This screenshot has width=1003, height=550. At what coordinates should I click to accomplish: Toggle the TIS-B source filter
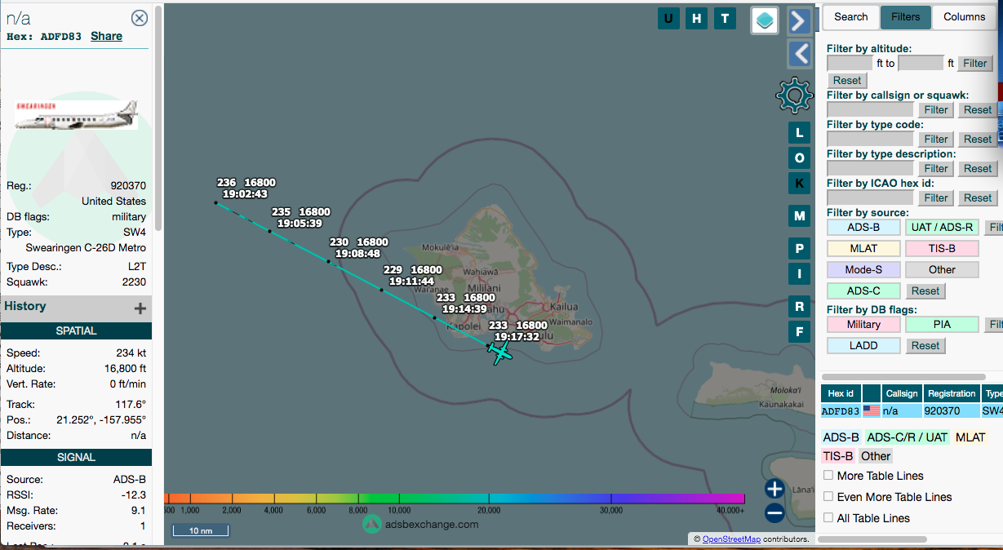coord(942,248)
